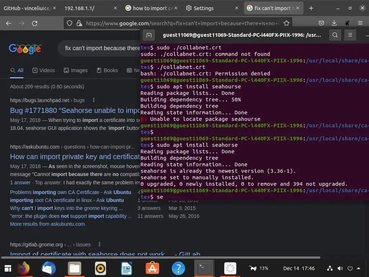Select the Books search filter
The width and height of the screenshot is (369, 277).
(x=107, y=70)
